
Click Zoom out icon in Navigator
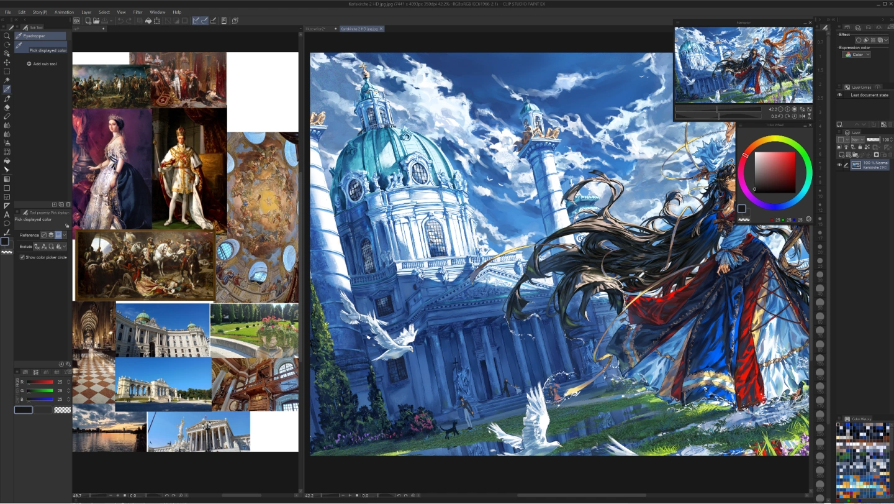780,109
